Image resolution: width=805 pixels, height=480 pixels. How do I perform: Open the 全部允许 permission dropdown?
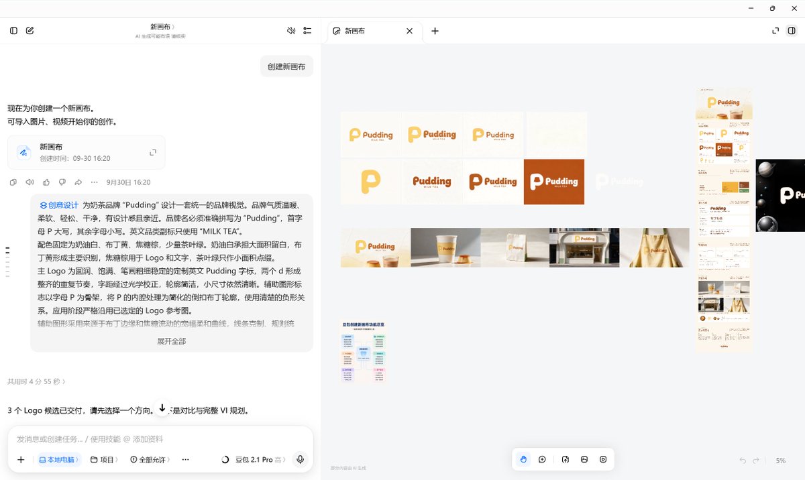click(x=150, y=460)
